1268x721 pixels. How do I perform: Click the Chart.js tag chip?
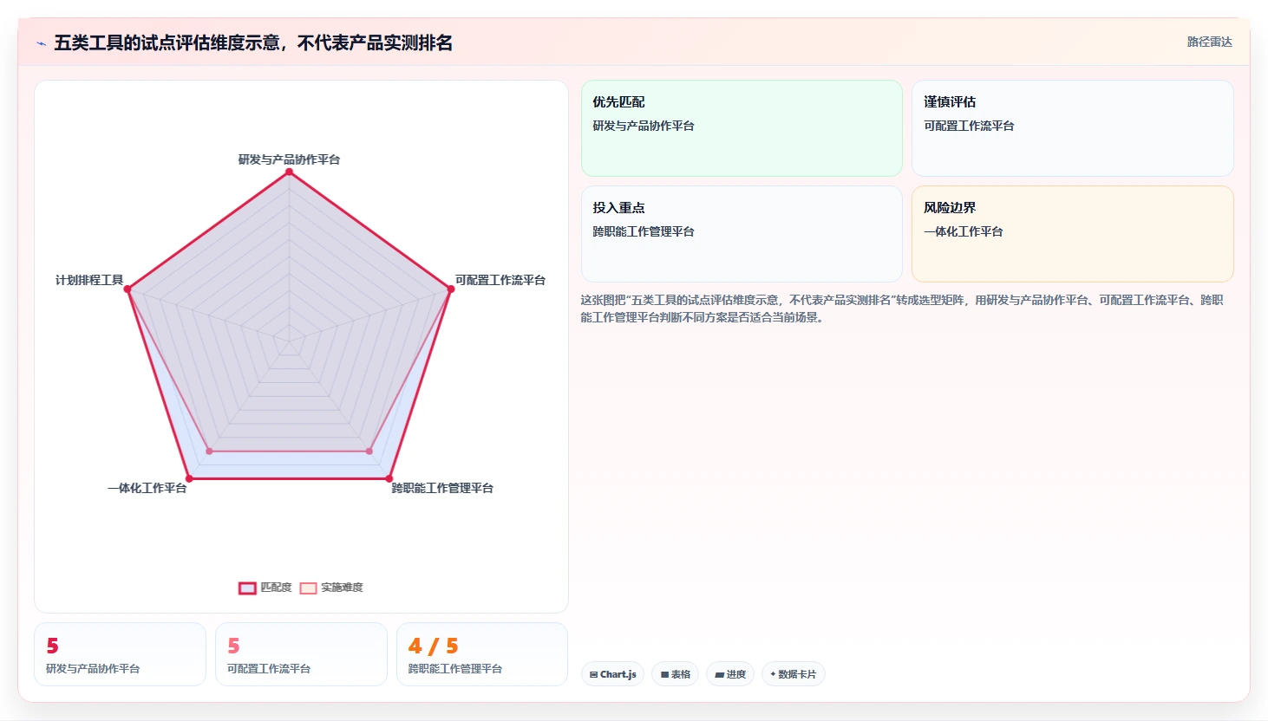(612, 674)
